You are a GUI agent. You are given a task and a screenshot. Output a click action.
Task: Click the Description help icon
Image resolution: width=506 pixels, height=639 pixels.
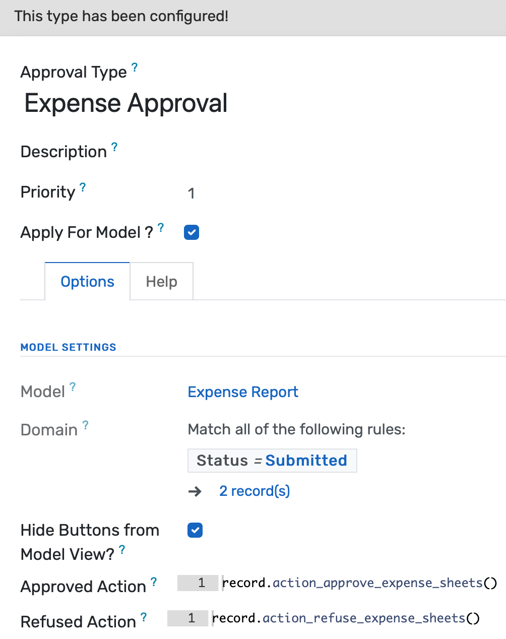click(x=114, y=146)
